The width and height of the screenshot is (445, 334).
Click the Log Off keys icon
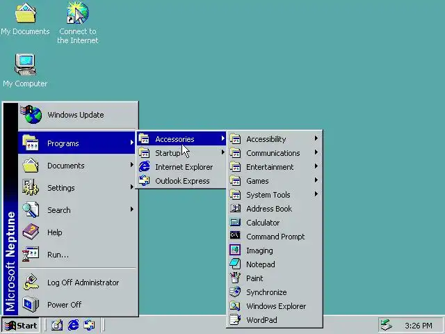click(x=31, y=282)
